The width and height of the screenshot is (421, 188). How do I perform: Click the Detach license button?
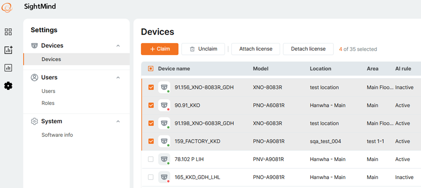(308, 49)
